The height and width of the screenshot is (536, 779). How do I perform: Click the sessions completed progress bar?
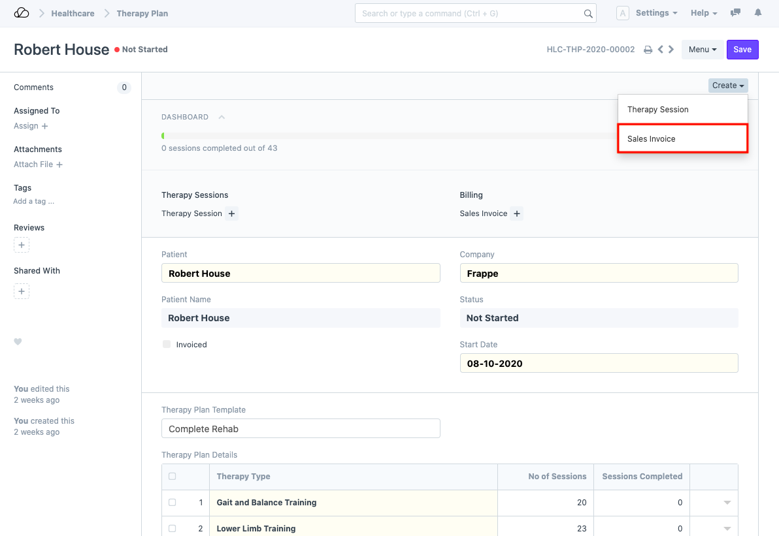(386, 136)
